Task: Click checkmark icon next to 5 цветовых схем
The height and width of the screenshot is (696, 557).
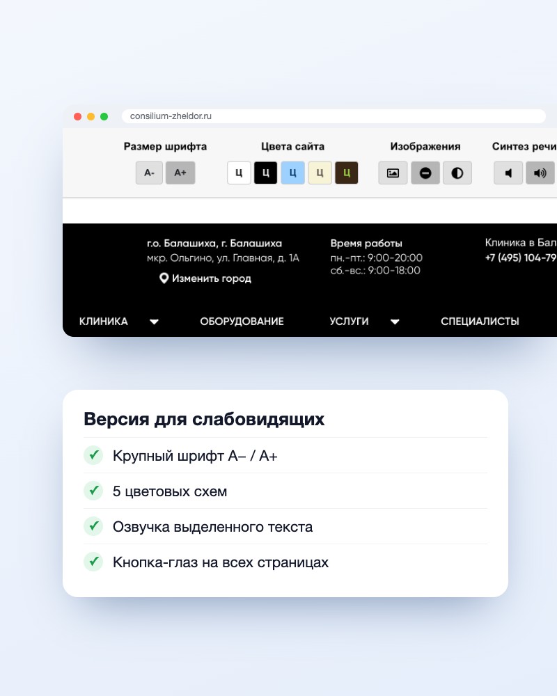Action: pyautogui.click(x=93, y=491)
